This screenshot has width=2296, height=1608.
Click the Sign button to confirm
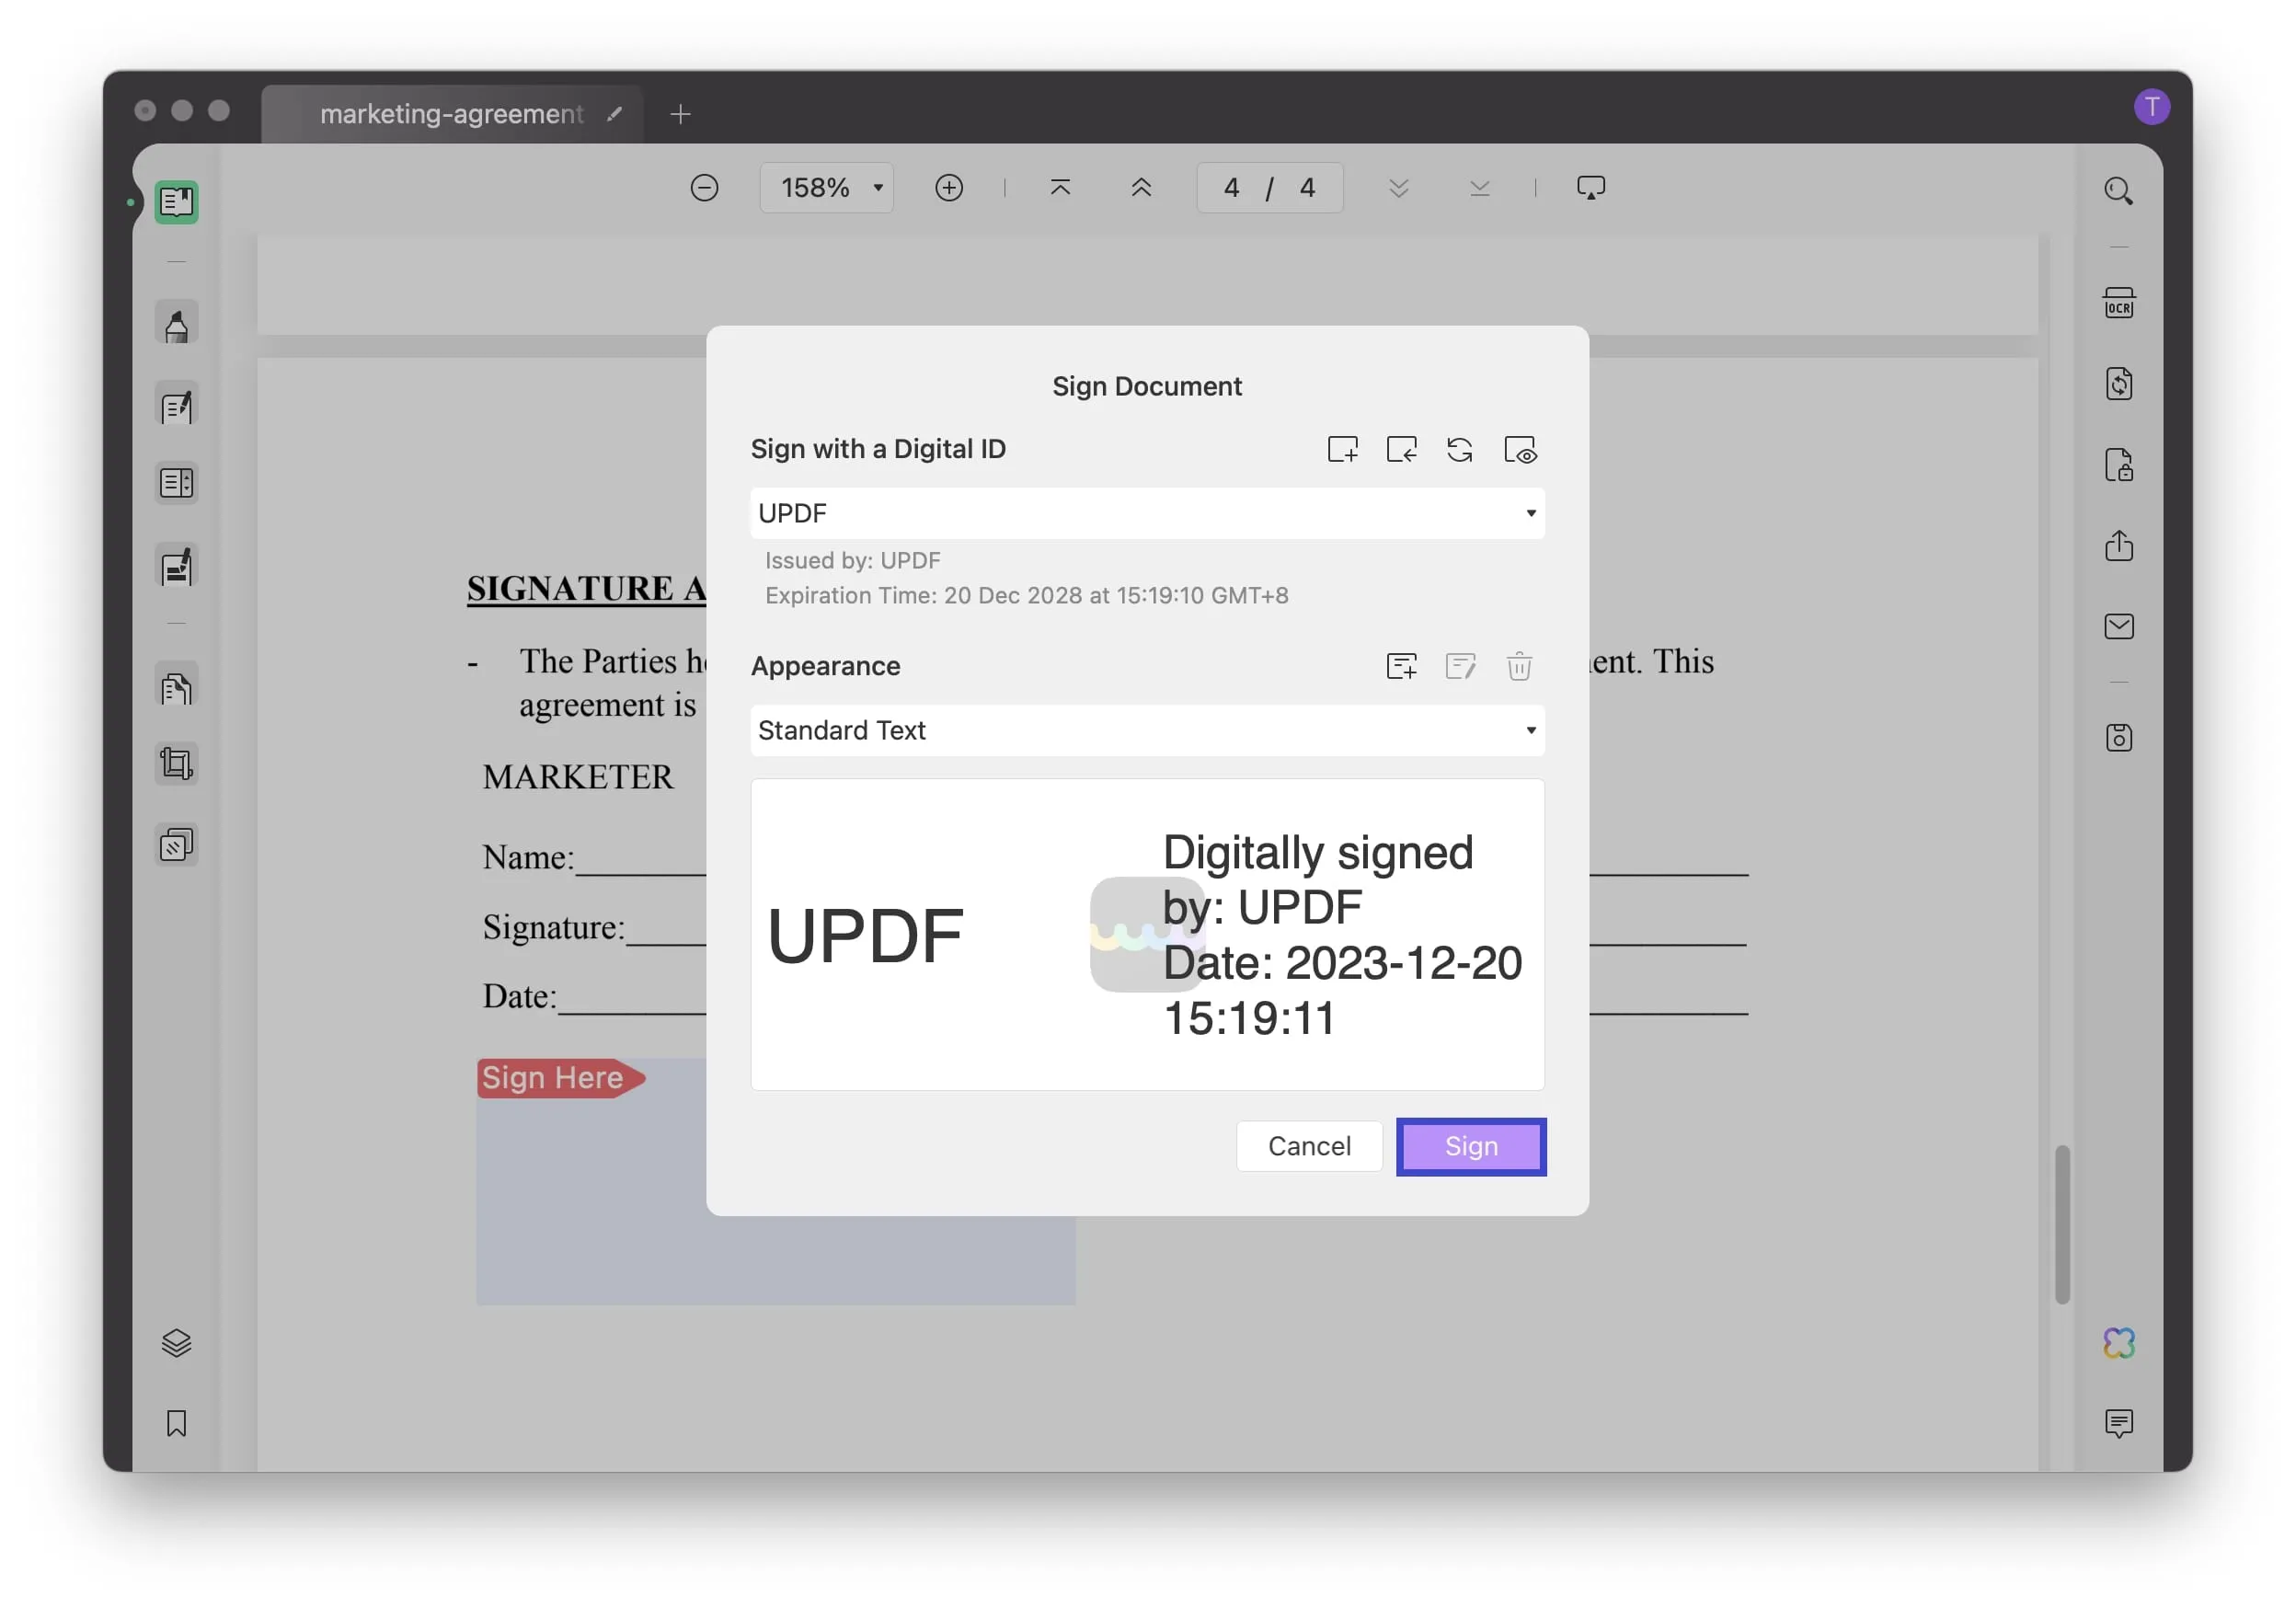(1469, 1146)
